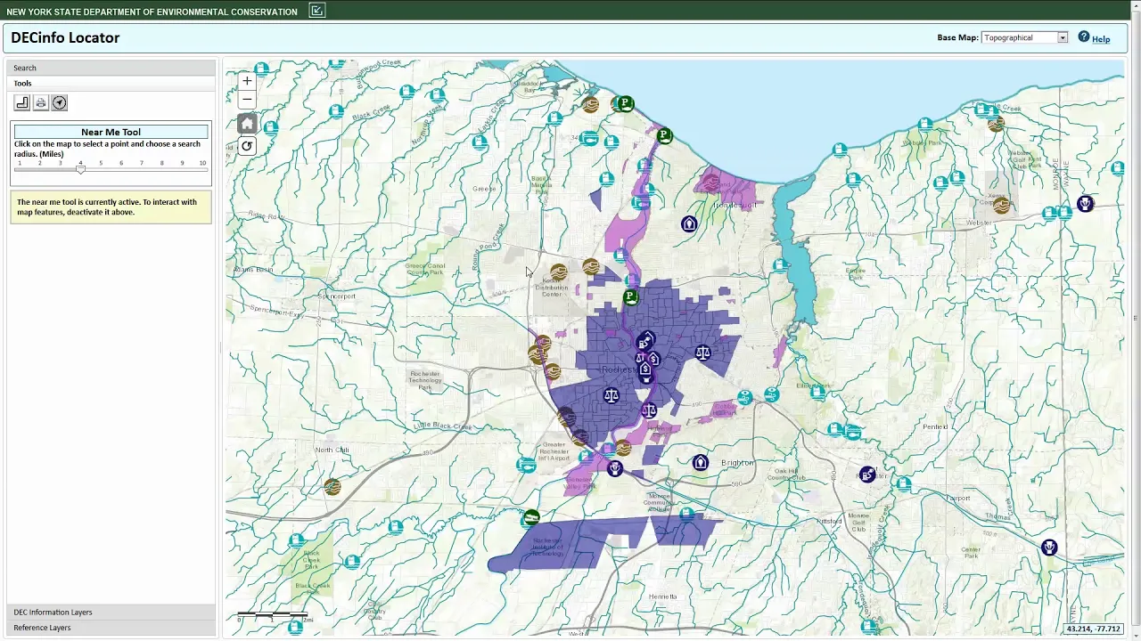Select the navy marker above Genesee Valley Park
The image size is (1141, 641).
[615, 468]
